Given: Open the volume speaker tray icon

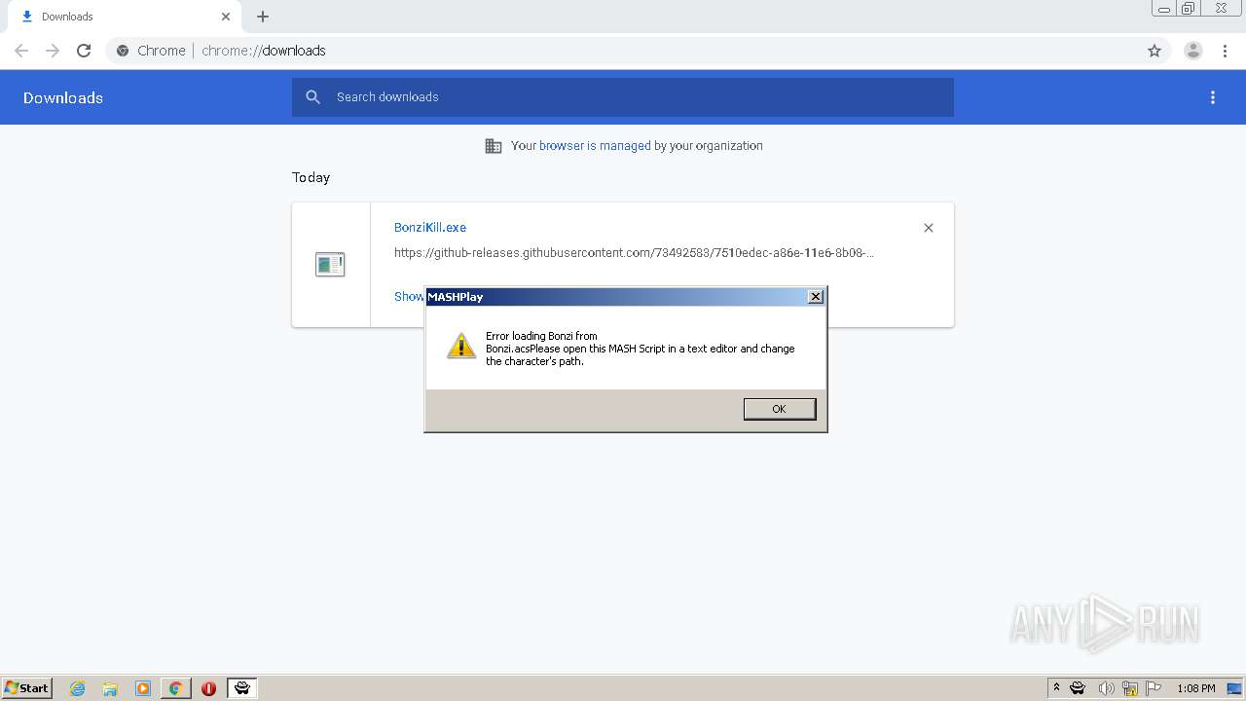Looking at the screenshot, I should (x=1106, y=688).
